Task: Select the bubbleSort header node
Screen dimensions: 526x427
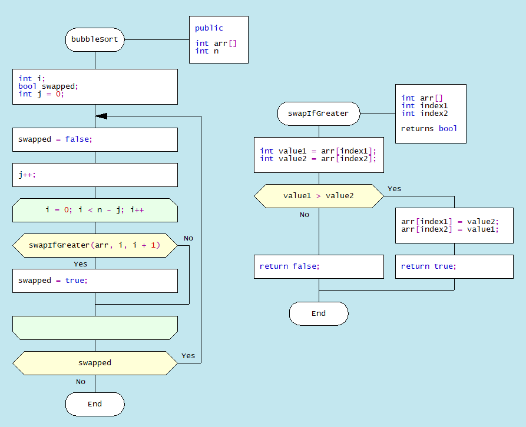Action: (95, 40)
